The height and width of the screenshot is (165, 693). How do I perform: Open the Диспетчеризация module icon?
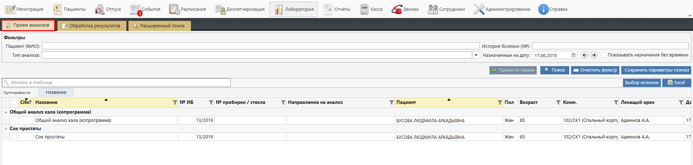tap(220, 9)
